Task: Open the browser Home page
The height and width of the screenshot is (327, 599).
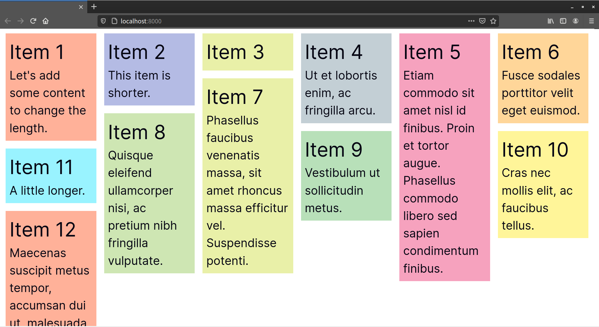Action: 46,21
